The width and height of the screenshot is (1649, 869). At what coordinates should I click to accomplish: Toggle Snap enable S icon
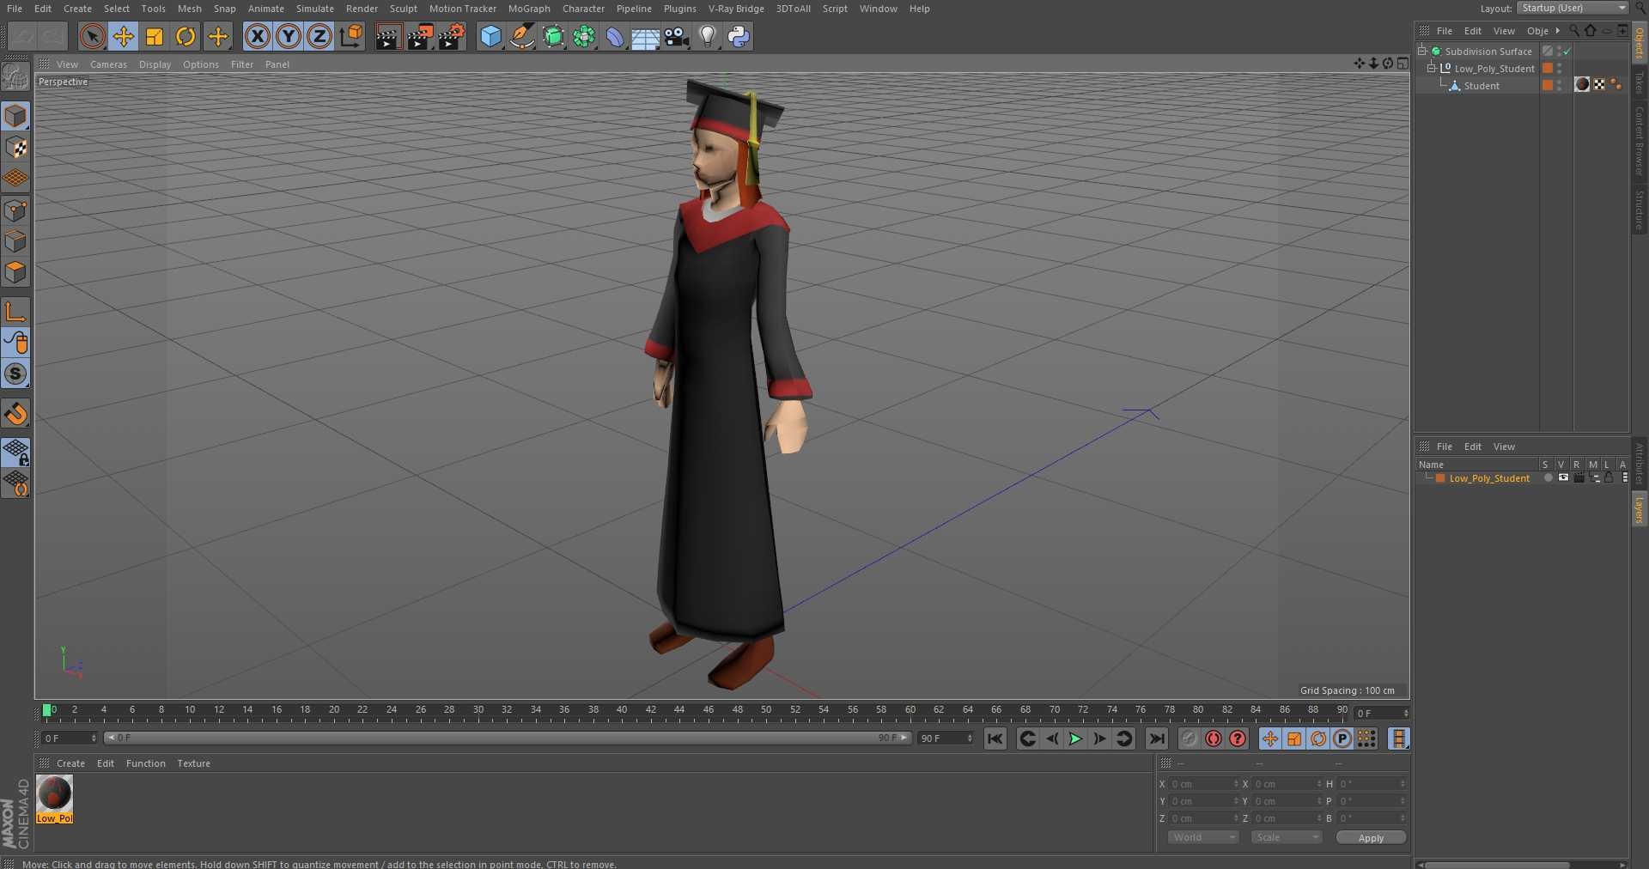(15, 374)
